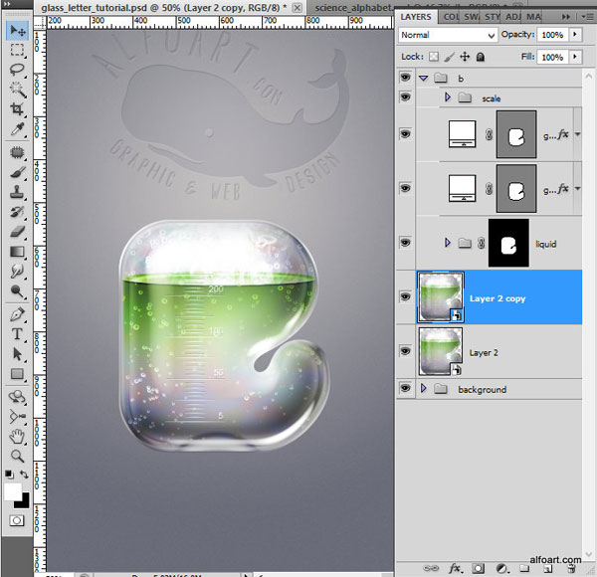Hide the Layer 2 copy layer
The height and width of the screenshot is (577, 597).
(405, 296)
